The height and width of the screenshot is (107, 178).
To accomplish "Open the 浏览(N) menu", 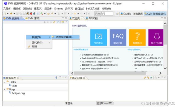I will 28,8.
